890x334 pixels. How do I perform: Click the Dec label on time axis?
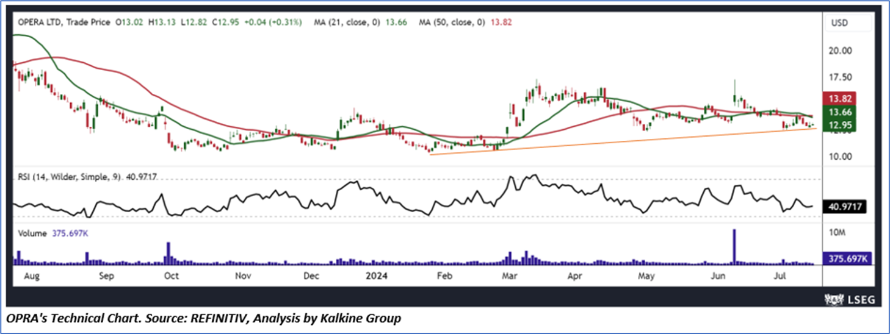tap(311, 277)
